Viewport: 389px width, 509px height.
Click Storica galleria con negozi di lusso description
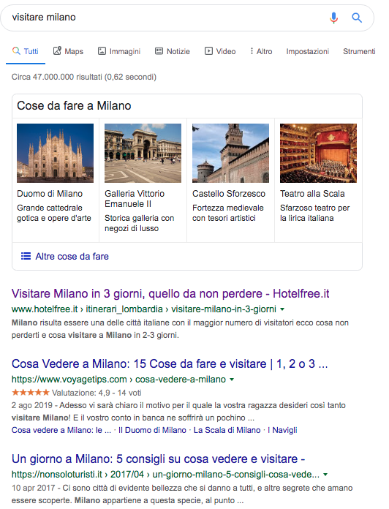[x=140, y=223]
